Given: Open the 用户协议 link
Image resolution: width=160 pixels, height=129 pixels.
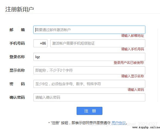Looking at the screenshot, I should point(119,123).
